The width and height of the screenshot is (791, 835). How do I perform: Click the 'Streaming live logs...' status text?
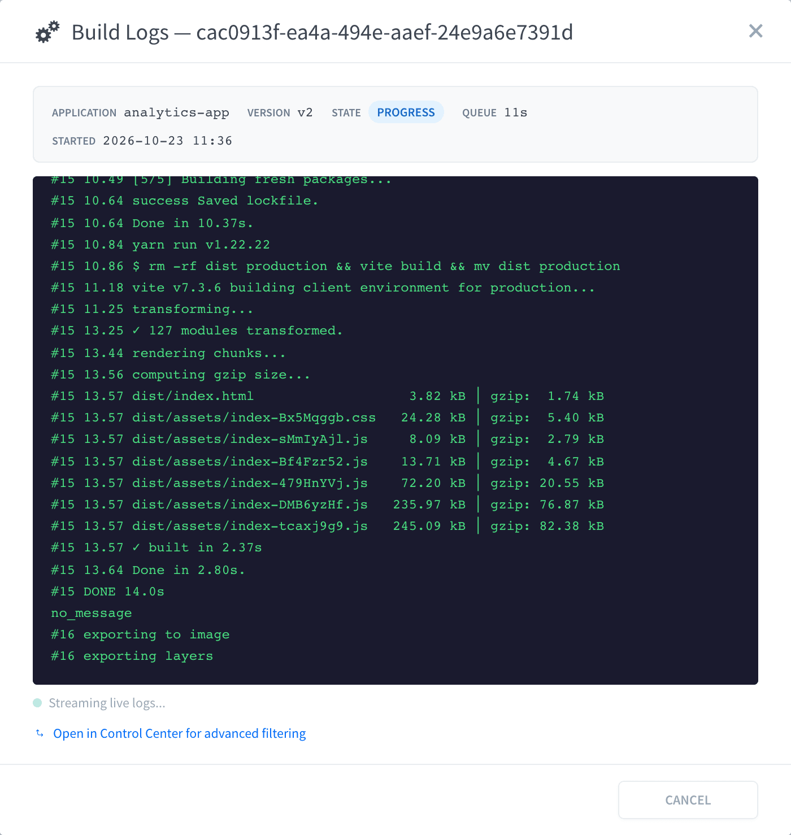coord(107,703)
